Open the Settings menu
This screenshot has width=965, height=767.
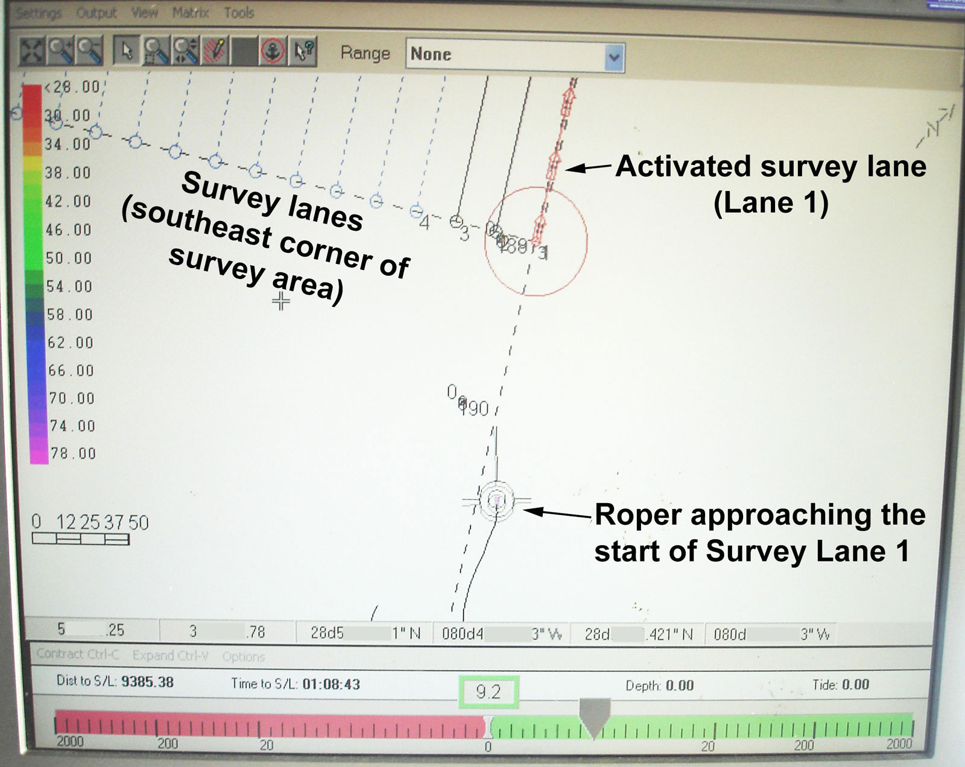(x=39, y=13)
